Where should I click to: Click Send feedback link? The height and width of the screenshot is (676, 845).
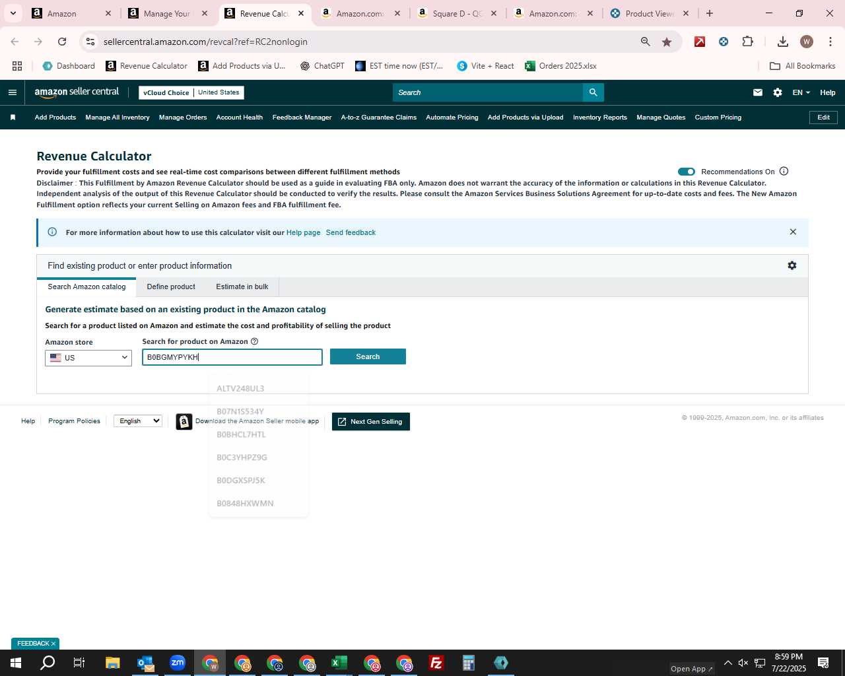pyautogui.click(x=351, y=232)
